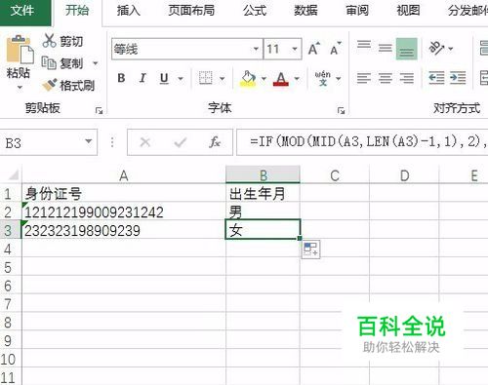Open the clipboard (剪贴板) dialog launcher
The image size is (488, 385).
click(99, 111)
